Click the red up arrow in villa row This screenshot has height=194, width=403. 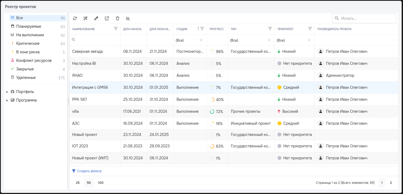pos(279,111)
